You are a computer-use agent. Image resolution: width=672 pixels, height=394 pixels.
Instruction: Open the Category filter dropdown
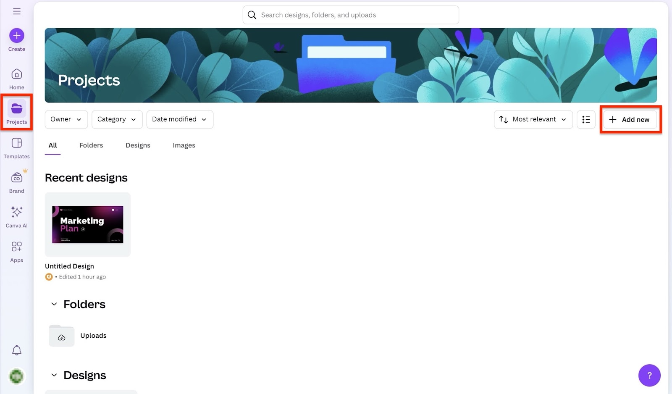pyautogui.click(x=117, y=120)
